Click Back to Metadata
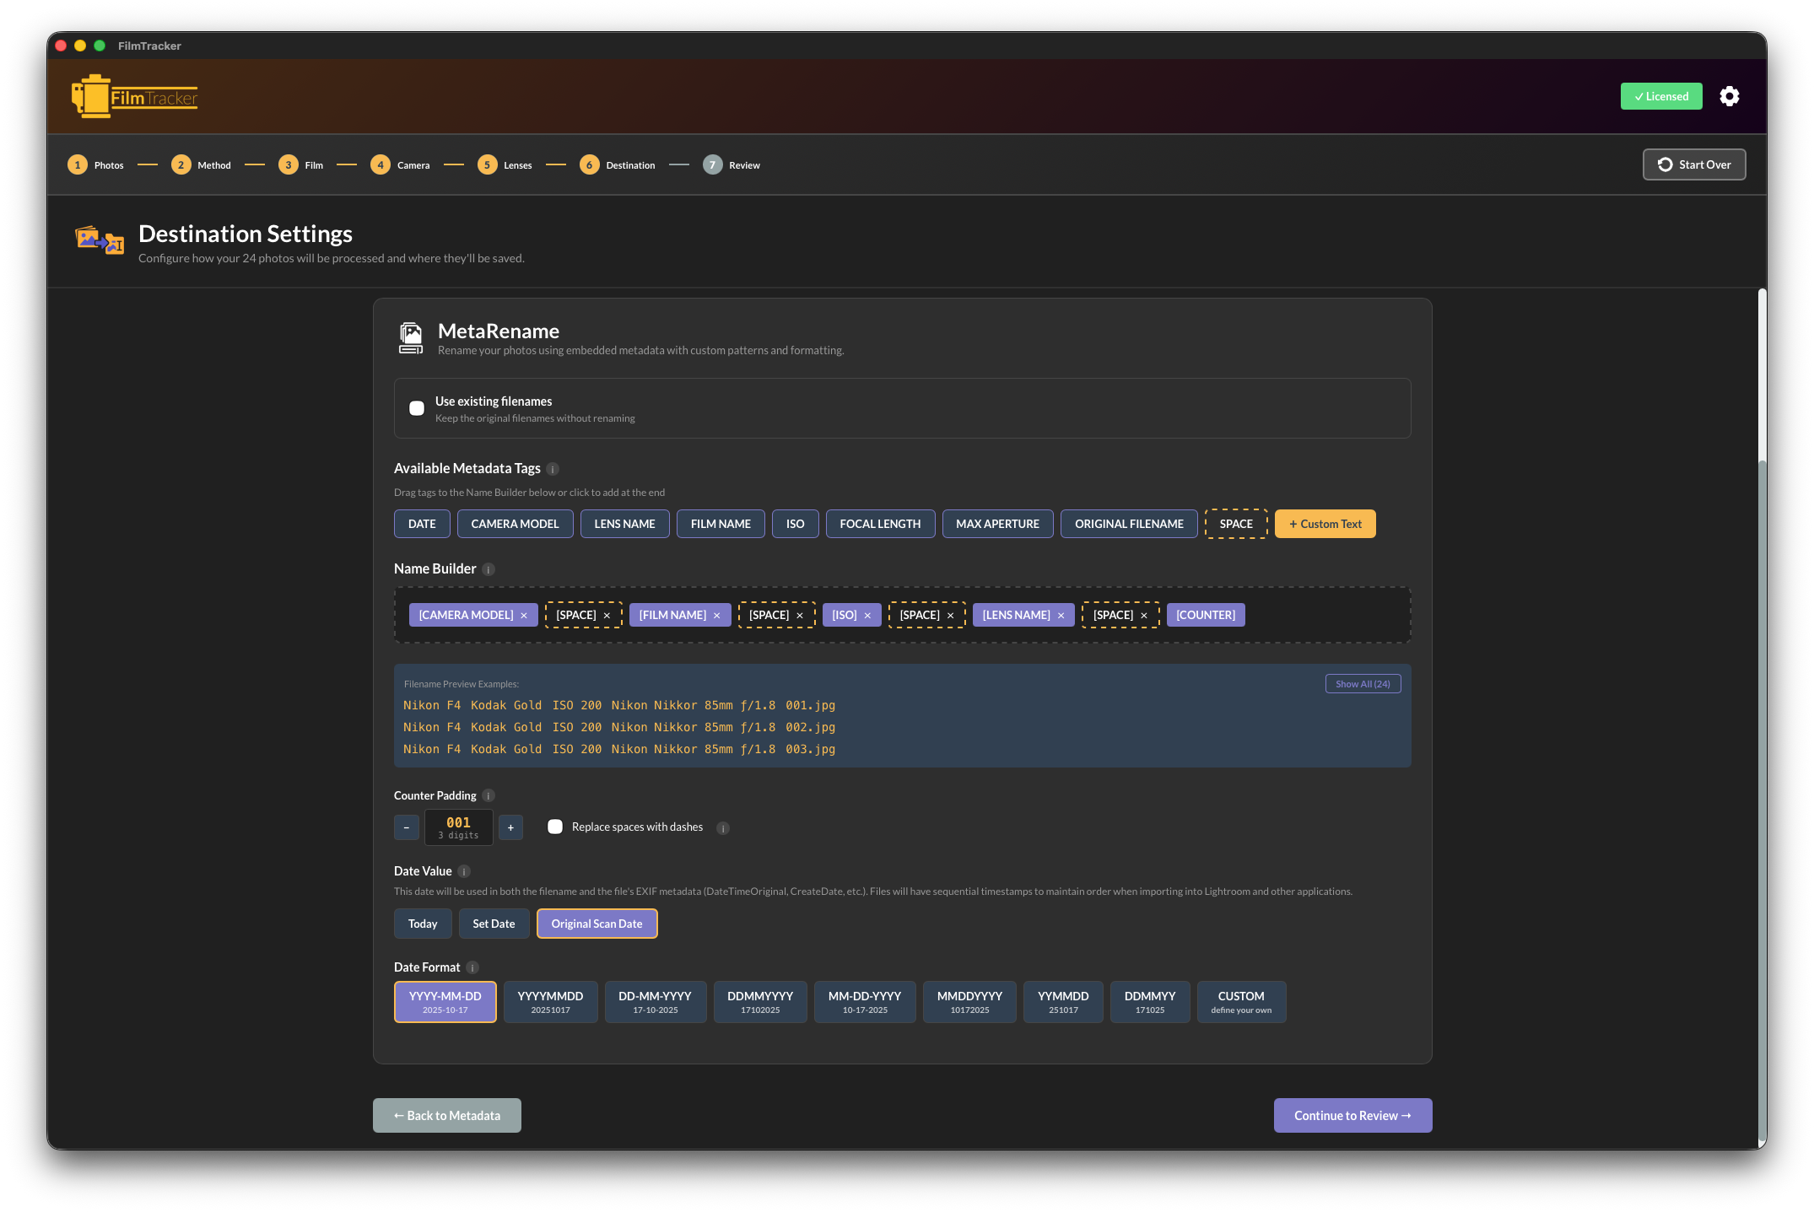1814x1212 pixels. 446,1115
